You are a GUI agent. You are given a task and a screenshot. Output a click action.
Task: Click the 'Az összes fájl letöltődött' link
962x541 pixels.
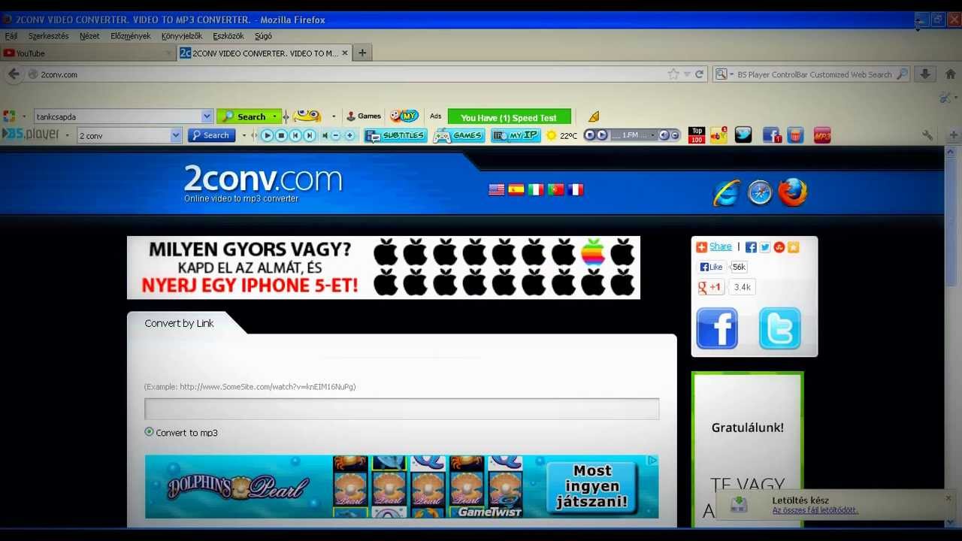pyautogui.click(x=815, y=510)
